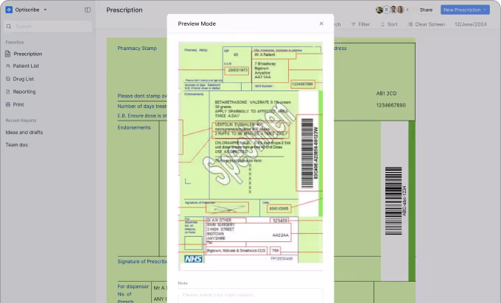
Task: Click the Optiscribe logo icon
Action: coord(9,10)
